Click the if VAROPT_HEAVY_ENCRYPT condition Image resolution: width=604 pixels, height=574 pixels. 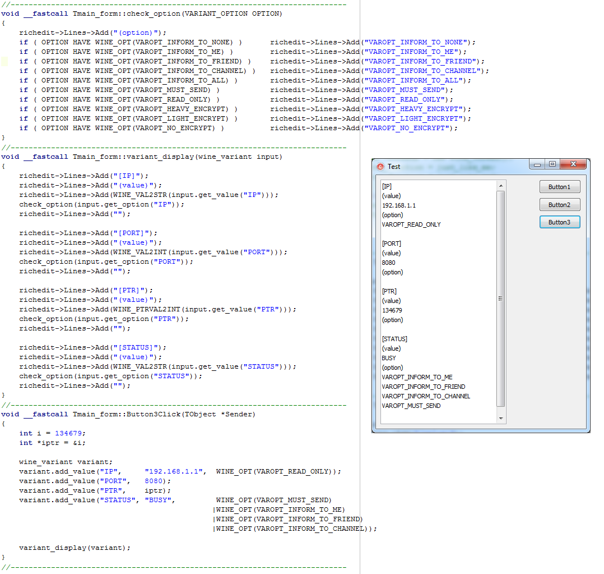[x=128, y=109]
